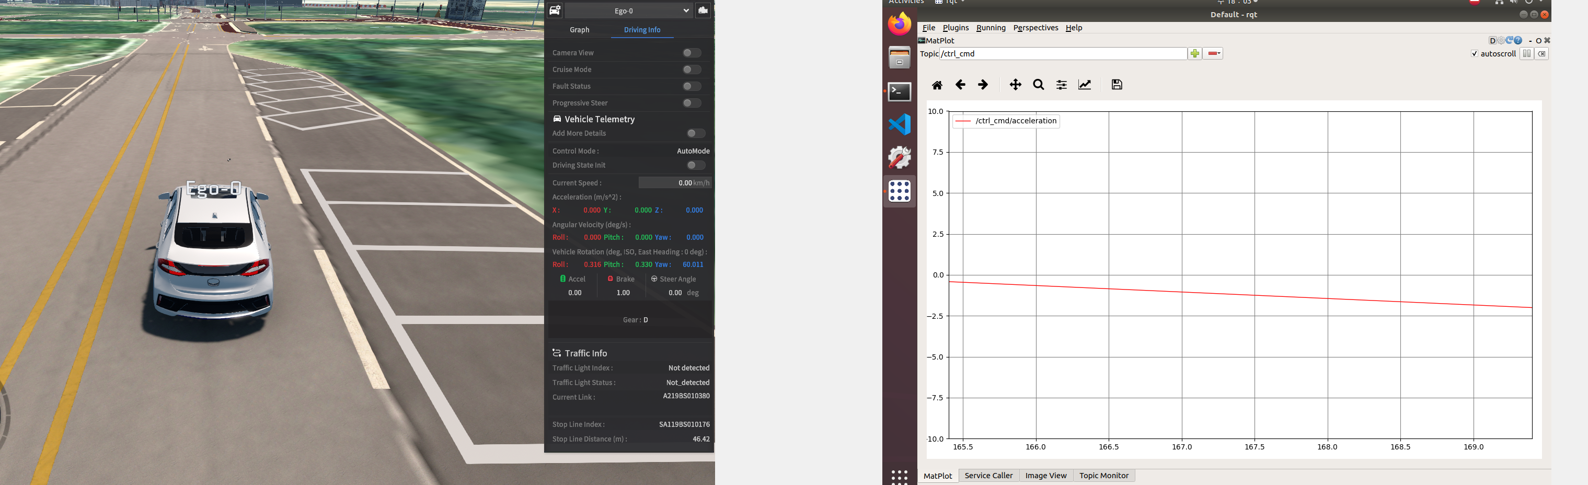
Task: Enable the Add More Details toggle
Action: (695, 134)
